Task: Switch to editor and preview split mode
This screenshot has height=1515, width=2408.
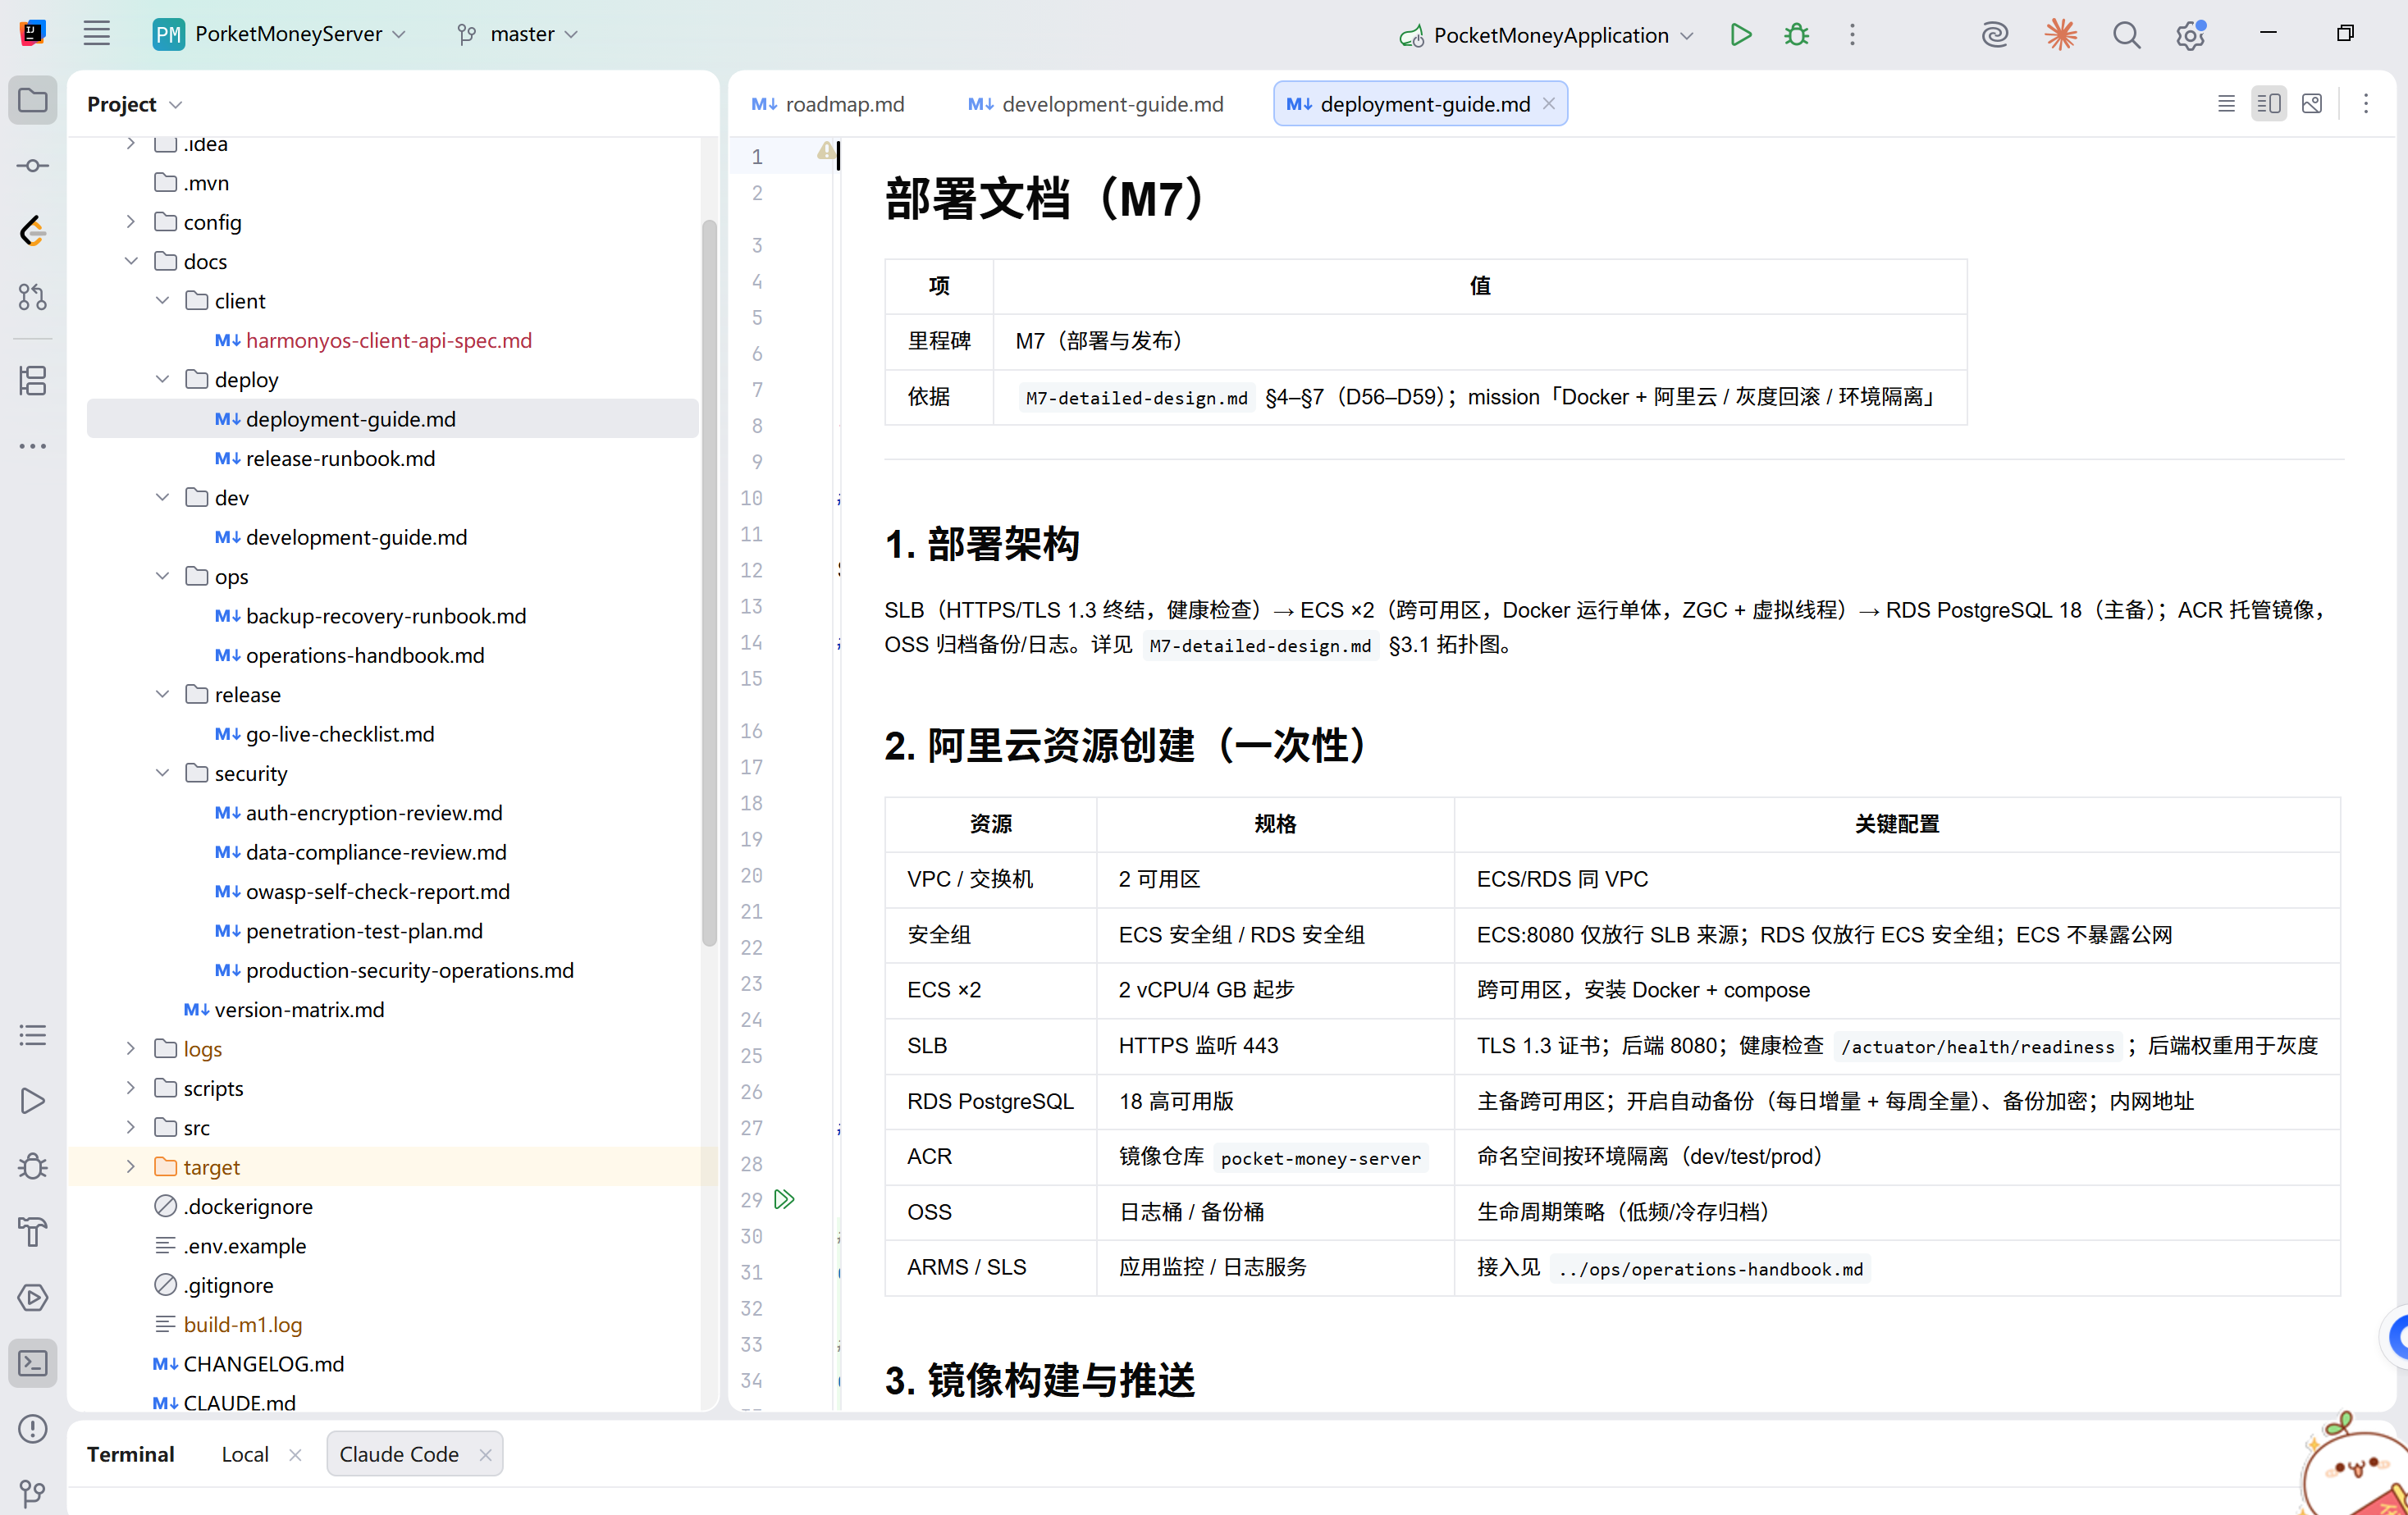Action: 2268,103
